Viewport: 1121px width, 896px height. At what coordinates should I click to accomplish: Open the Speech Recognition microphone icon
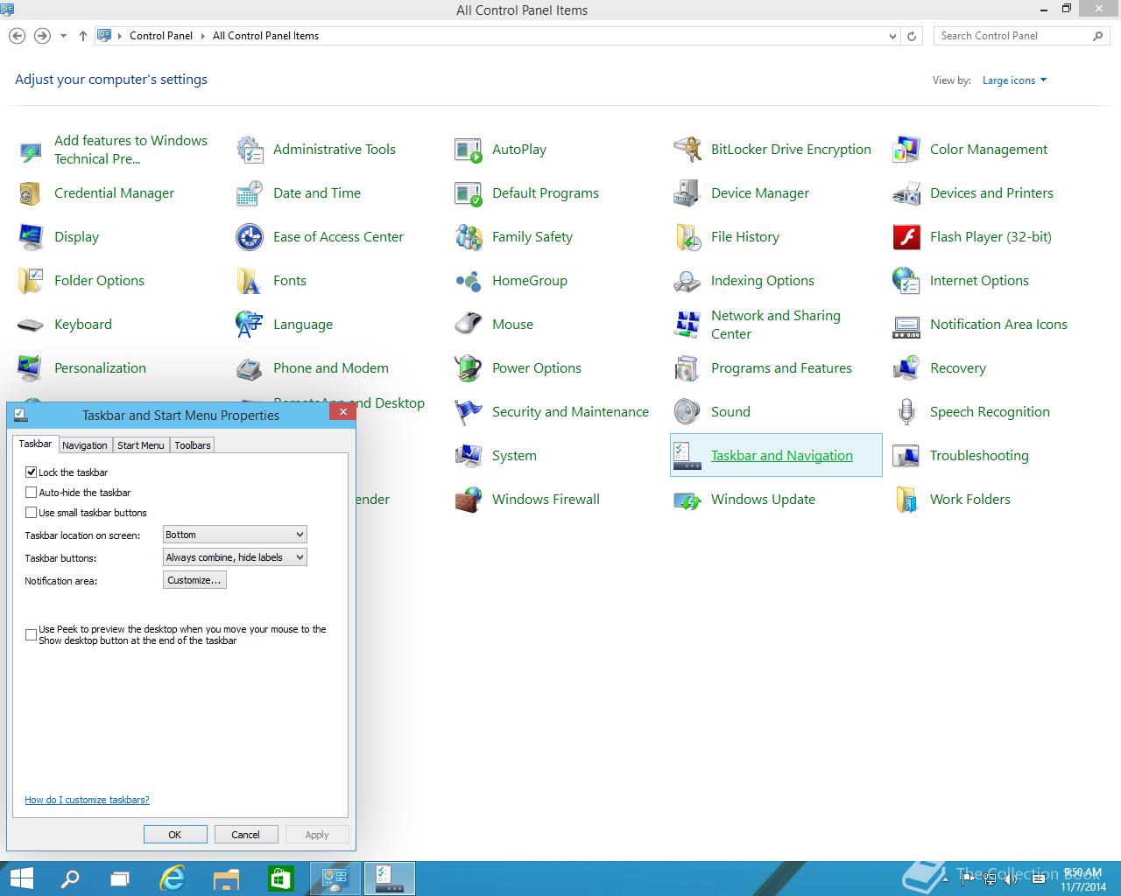click(x=906, y=412)
